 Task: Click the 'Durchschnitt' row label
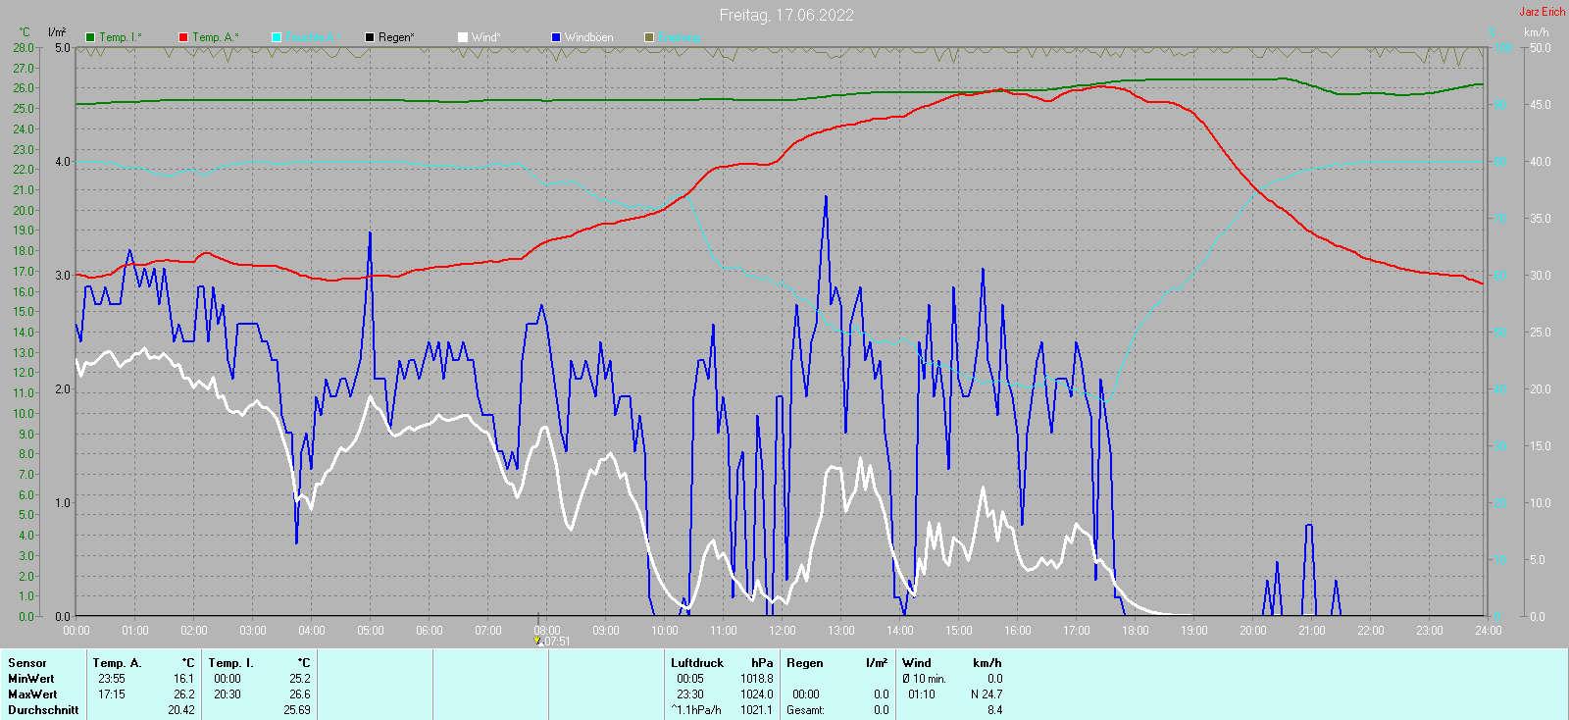(x=43, y=710)
